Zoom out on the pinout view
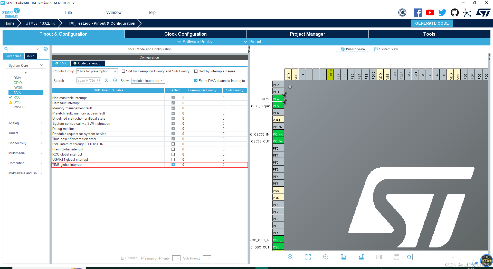Screen dimensions: 493x269 [x=326, y=257]
